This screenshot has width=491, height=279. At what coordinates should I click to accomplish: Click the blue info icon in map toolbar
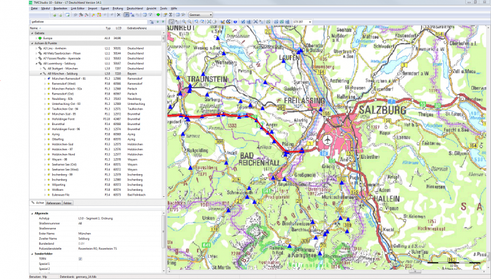click(236, 21)
